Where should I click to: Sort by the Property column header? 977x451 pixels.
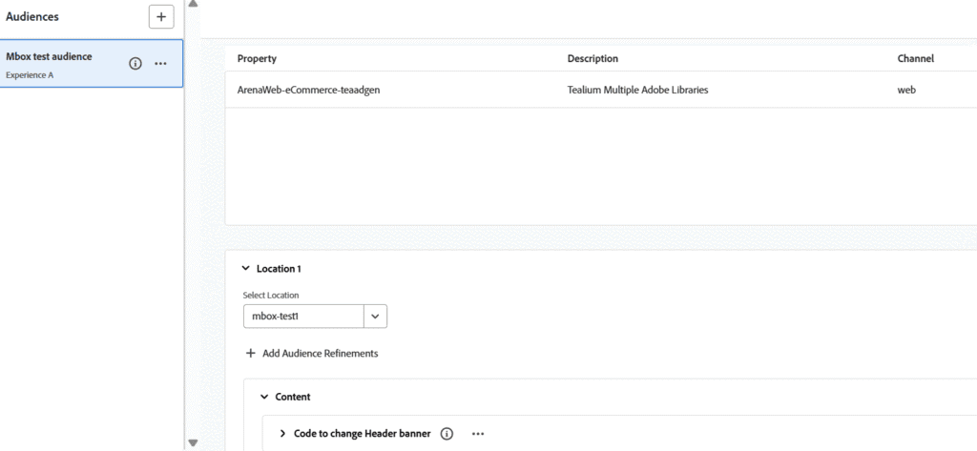tap(257, 59)
